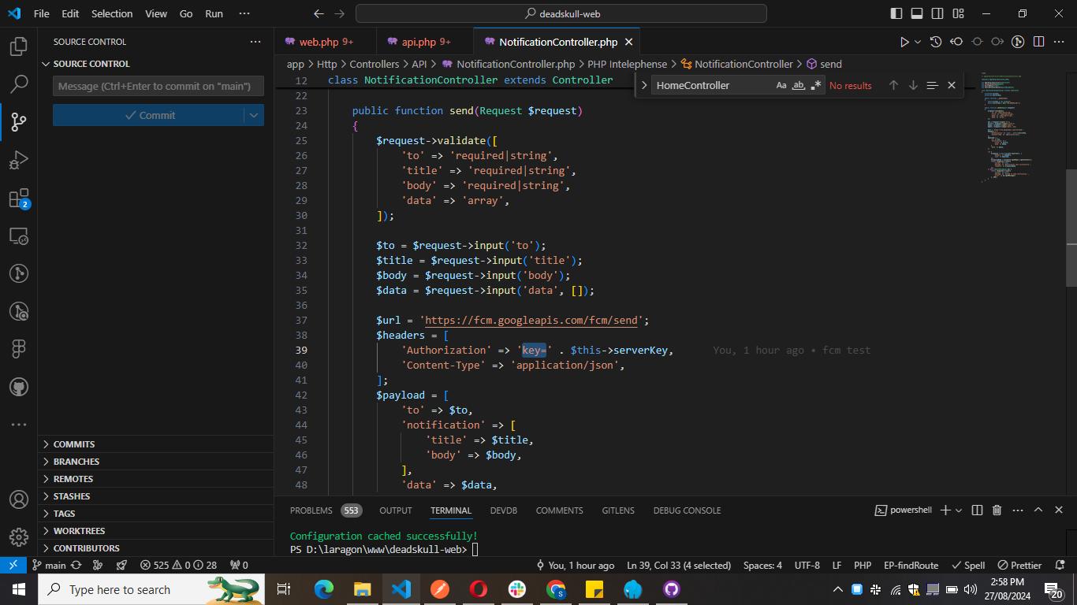
Task: Open the PROBLEMS panel tab
Action: coord(311,510)
